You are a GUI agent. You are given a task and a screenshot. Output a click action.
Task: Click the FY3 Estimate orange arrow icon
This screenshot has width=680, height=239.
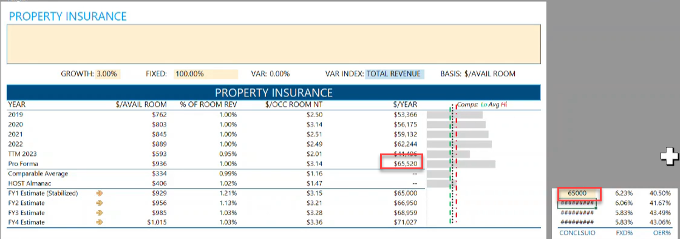point(100,212)
